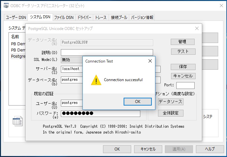Select the システム DSN tab
The width and height of the screenshot is (227, 157).
coord(40,17)
